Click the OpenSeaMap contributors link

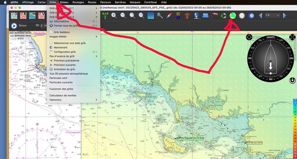[x=39, y=34]
